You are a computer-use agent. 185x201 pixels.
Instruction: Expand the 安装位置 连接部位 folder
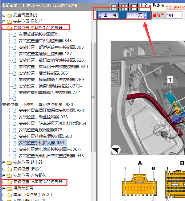click(4, 175)
